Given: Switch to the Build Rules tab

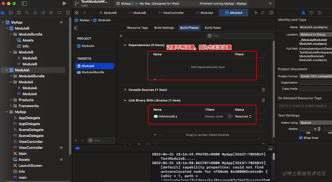Looking at the screenshot, I should [213, 28].
